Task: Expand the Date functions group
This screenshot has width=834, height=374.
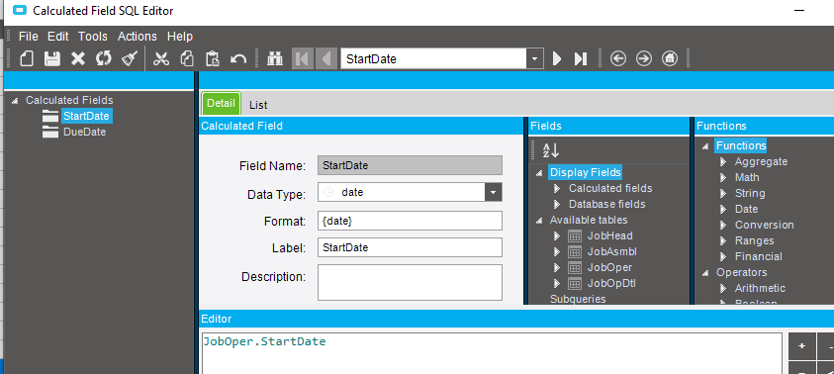Action: click(723, 209)
